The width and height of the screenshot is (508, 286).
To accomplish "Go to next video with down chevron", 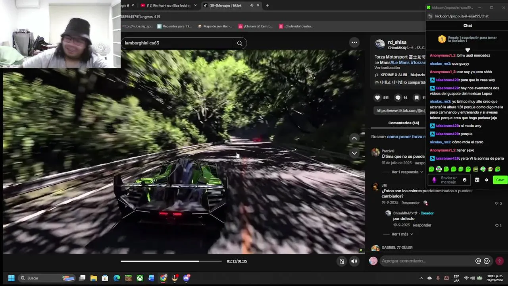I will pos(354,153).
